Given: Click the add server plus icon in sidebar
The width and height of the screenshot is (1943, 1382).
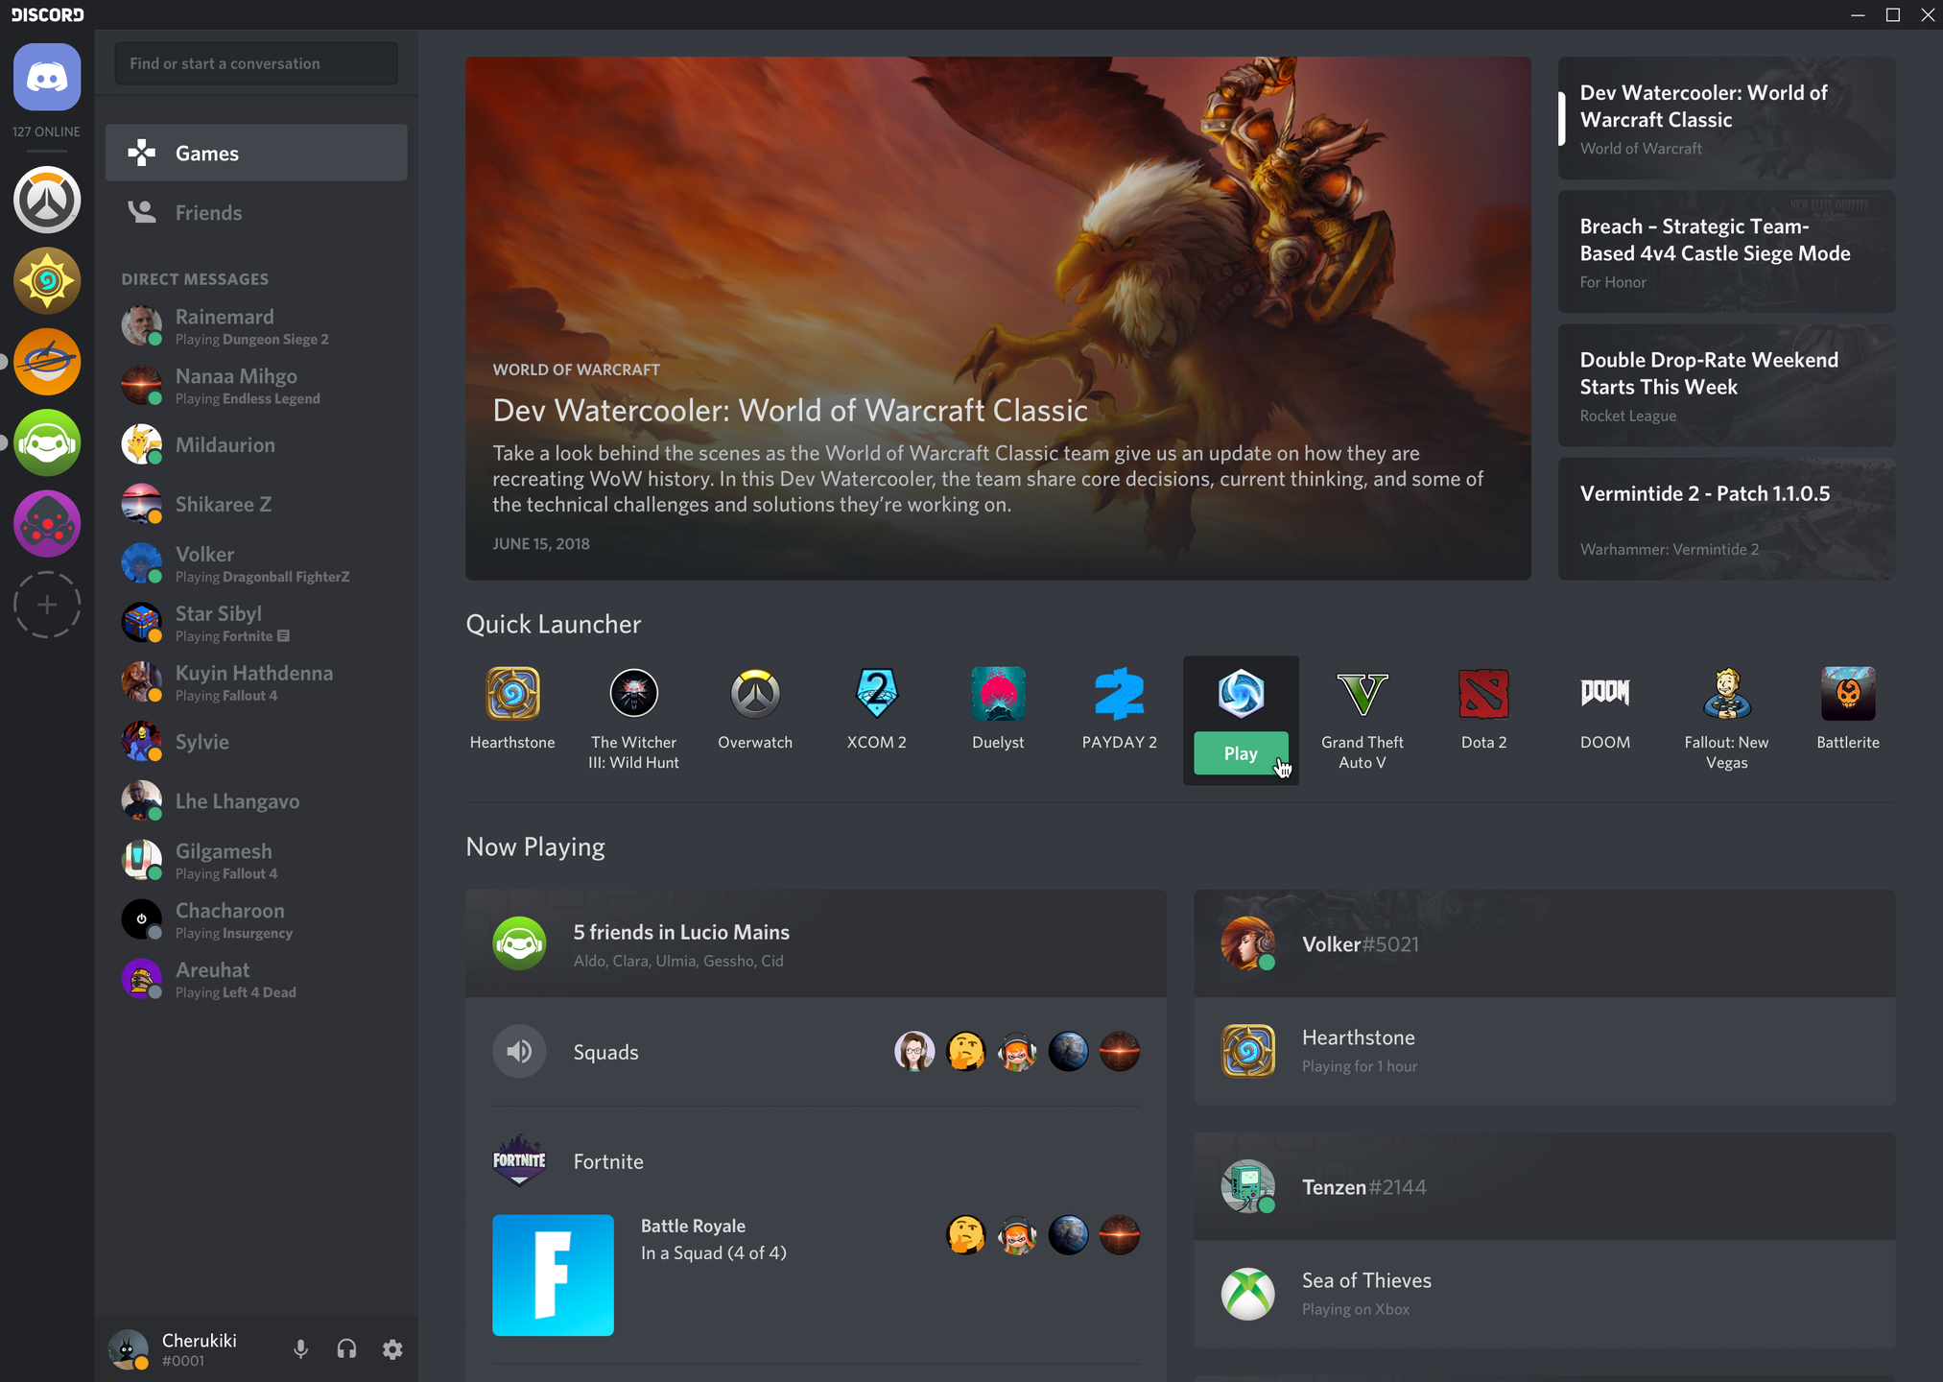Looking at the screenshot, I should pos(46,605).
